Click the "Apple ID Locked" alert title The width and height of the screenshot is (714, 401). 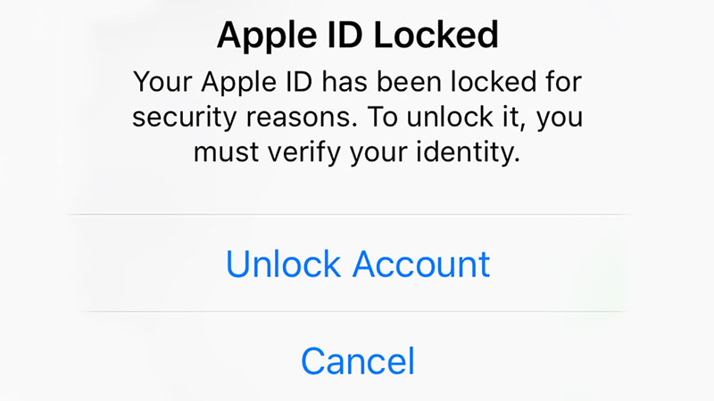click(357, 36)
